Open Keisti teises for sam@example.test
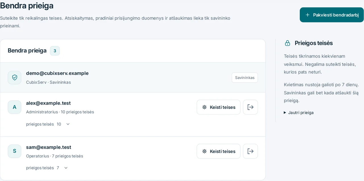The height and width of the screenshot is (181, 364). pos(218,151)
